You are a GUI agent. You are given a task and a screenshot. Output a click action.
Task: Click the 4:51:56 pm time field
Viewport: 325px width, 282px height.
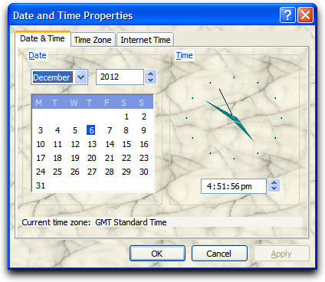coord(234,186)
